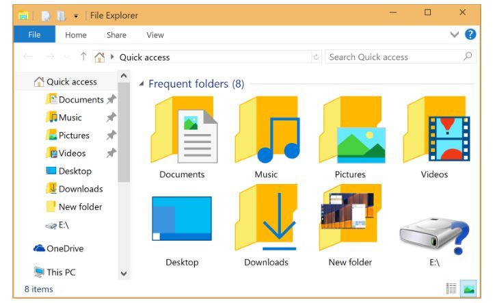Viewport: 495px width, 303px height.
Task: Click the Properties quick access toolbar icon
Action: 46,16
